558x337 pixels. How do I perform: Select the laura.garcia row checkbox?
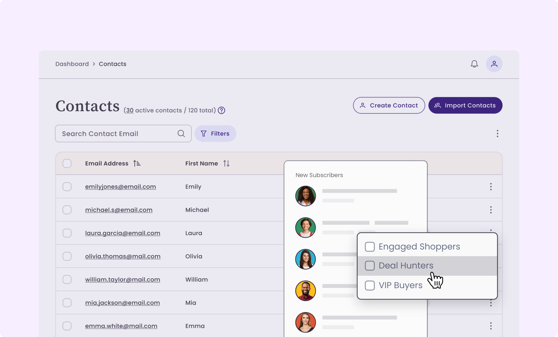click(67, 233)
